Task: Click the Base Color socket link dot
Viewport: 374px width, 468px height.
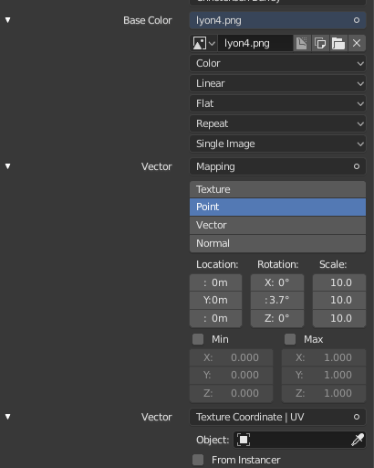Action: coord(357,20)
